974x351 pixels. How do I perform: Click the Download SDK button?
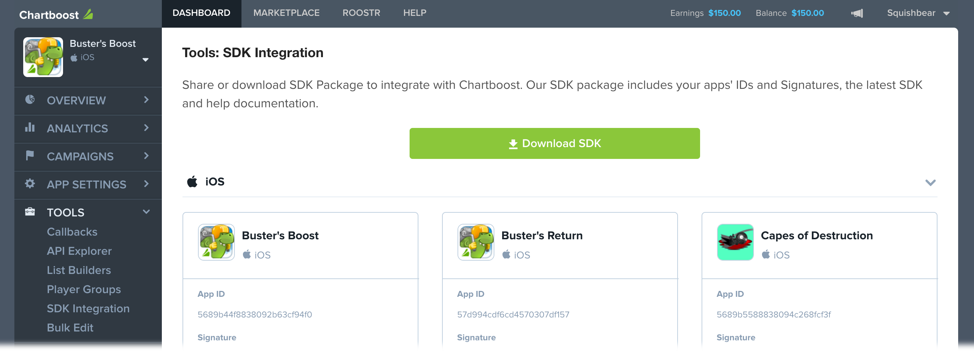(554, 143)
